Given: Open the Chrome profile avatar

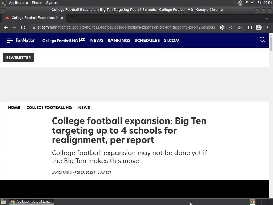Looking at the screenshot, I should click(x=259, y=27).
